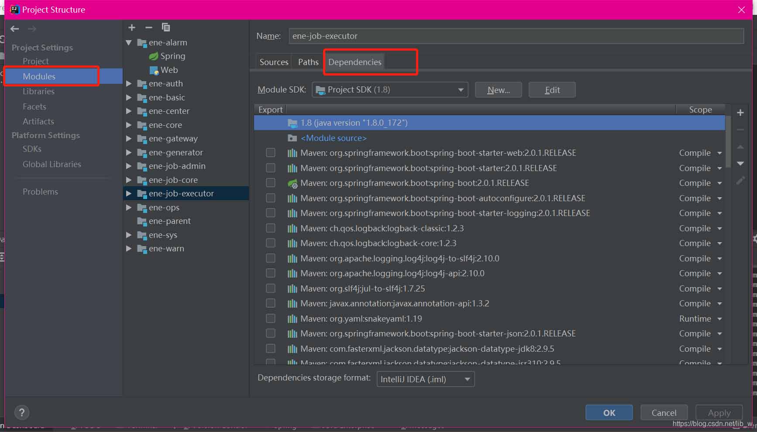757x432 pixels.
Task: Open Global Libraries under Platform Settings
Action: [x=52, y=165]
